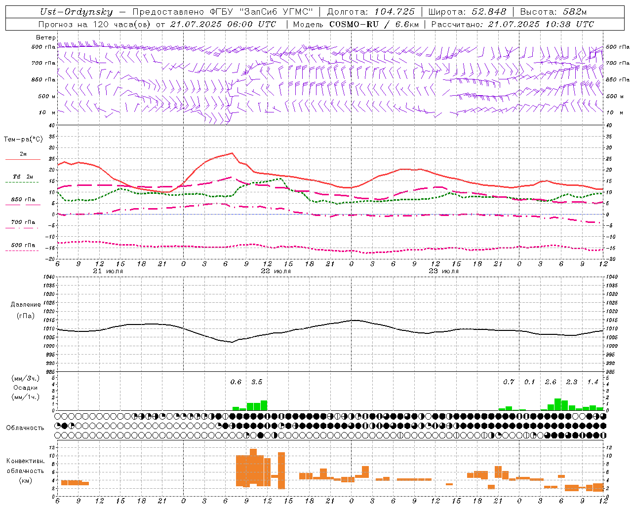Image resolution: width=632 pixels, height=505 pixels.
Task: Click the 1.4 precipitation amount value
Action: coord(592,382)
